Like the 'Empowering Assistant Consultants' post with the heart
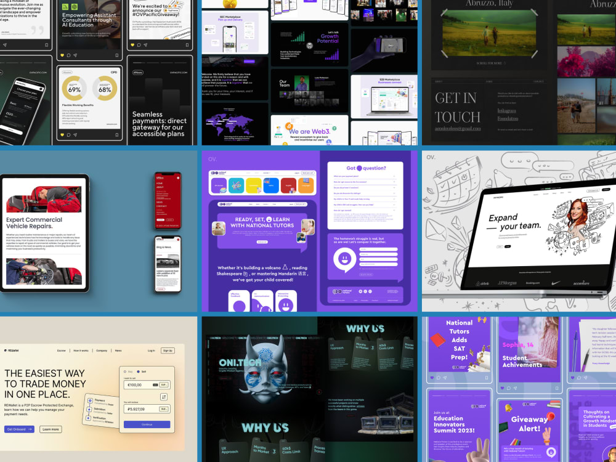616x462 pixels. click(x=62, y=55)
